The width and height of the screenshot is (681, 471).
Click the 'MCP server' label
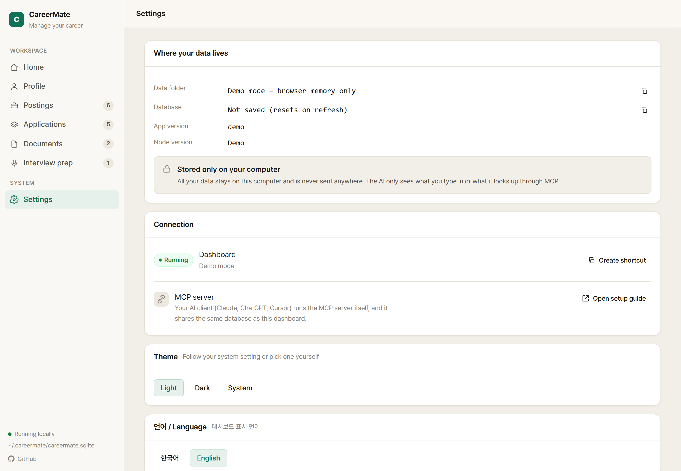194,297
